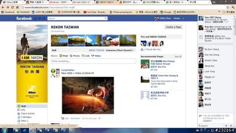The image size is (236, 133).
Task: Open the account dropdown arrow next to Home
Action: pyautogui.click(x=183, y=18)
